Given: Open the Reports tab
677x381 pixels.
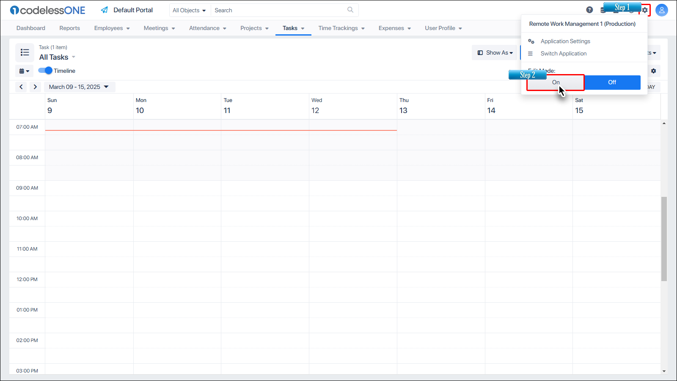Looking at the screenshot, I should point(70,28).
